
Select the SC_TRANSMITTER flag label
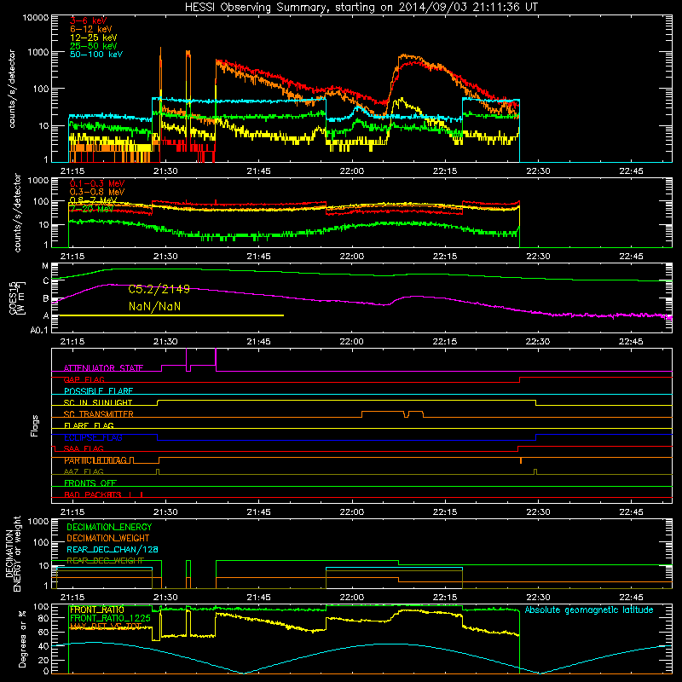point(99,414)
